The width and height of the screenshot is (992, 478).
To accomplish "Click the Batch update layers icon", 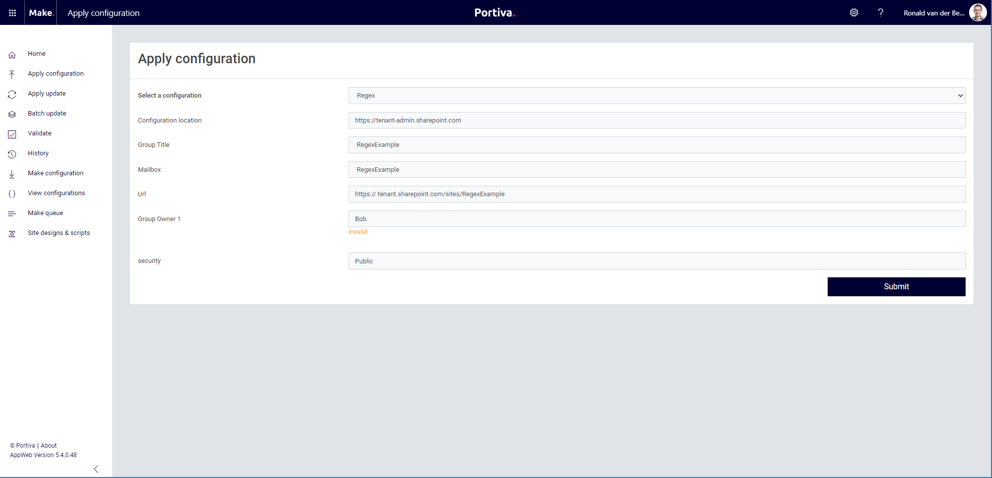I will [12, 115].
